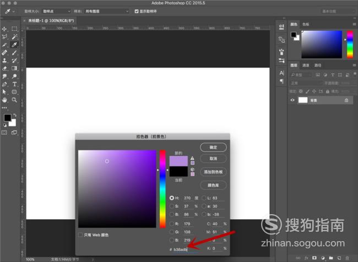Select the History Brush tool
Viewport: 358px width, 262px height.
[x=14, y=61]
